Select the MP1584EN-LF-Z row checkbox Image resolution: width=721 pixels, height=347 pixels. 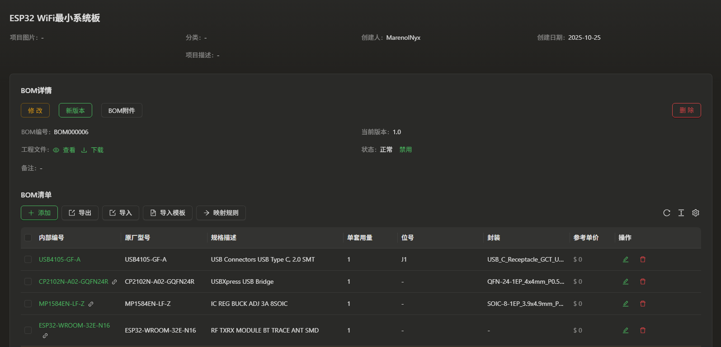point(28,304)
